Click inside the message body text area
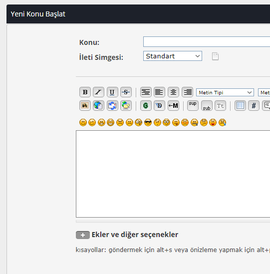Image resolution: width=270 pixels, height=274 pixels. (173, 174)
